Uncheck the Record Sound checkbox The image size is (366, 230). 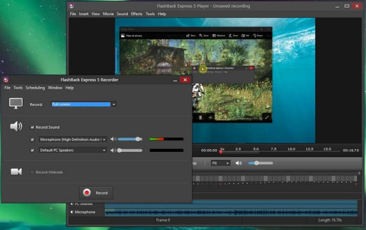coord(32,127)
